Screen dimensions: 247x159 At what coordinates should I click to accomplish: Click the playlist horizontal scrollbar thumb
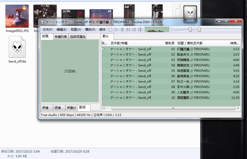173,108
